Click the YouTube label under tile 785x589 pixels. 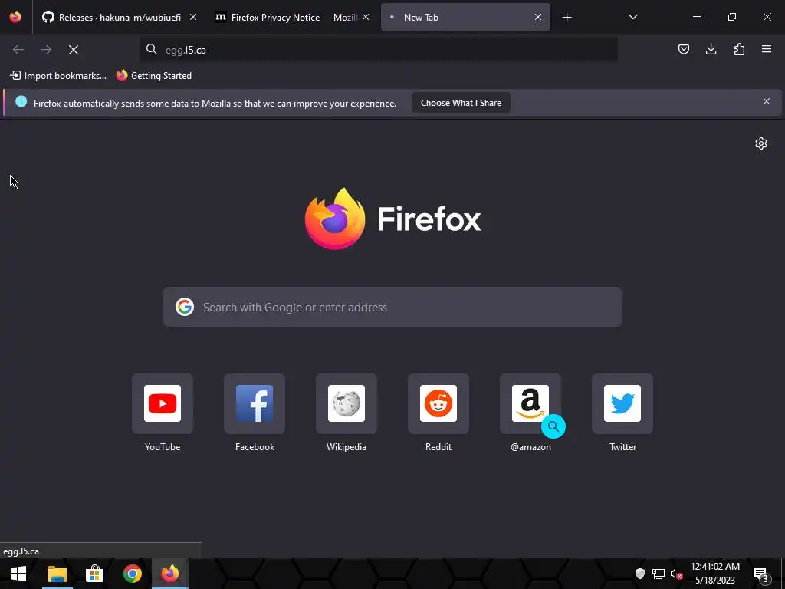coord(163,447)
